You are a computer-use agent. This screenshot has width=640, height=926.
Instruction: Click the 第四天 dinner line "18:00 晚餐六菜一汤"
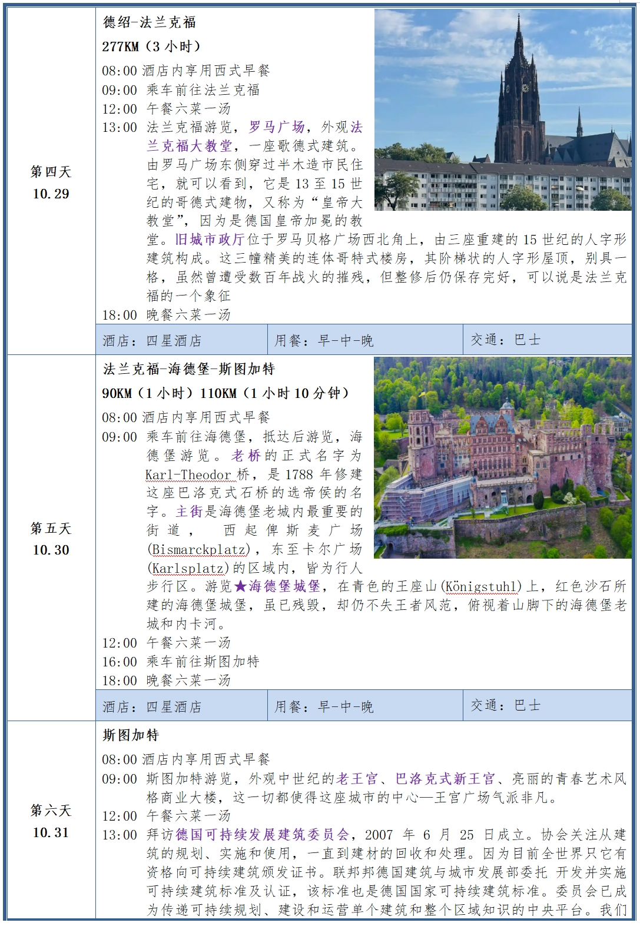[x=167, y=315]
